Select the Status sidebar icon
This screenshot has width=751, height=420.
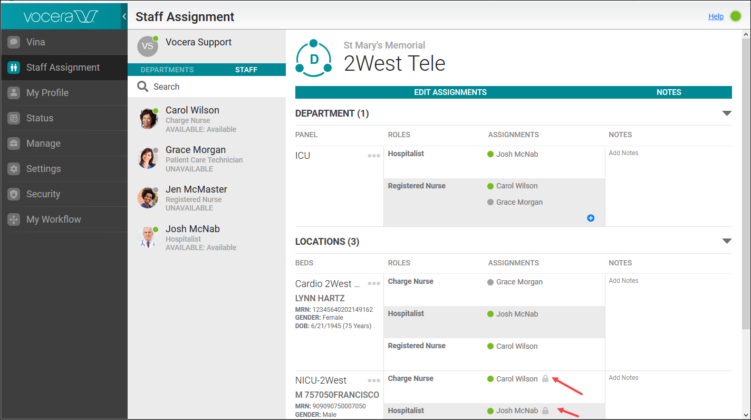pos(14,118)
